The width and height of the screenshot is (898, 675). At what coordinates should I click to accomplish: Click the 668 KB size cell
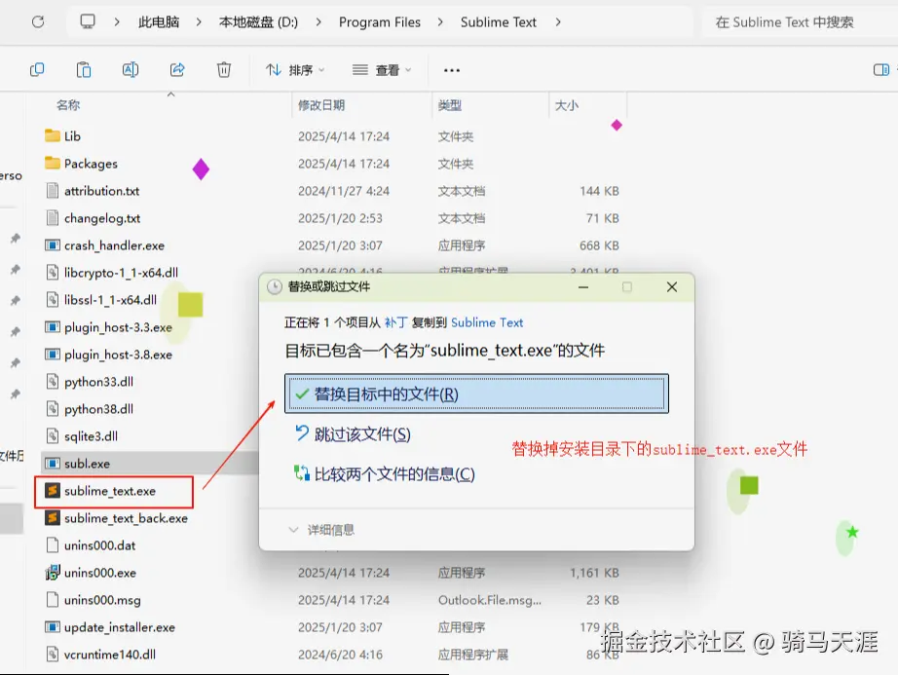[x=599, y=245]
